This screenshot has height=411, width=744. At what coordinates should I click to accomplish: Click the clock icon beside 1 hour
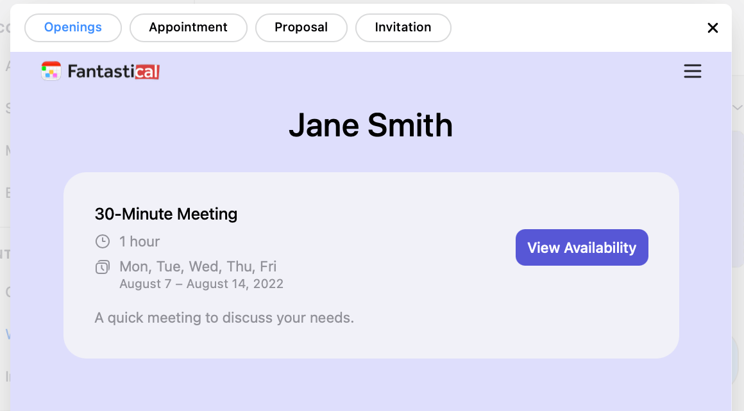pos(102,241)
